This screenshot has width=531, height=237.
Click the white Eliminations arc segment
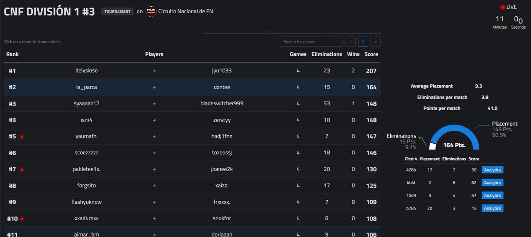tap(433, 145)
